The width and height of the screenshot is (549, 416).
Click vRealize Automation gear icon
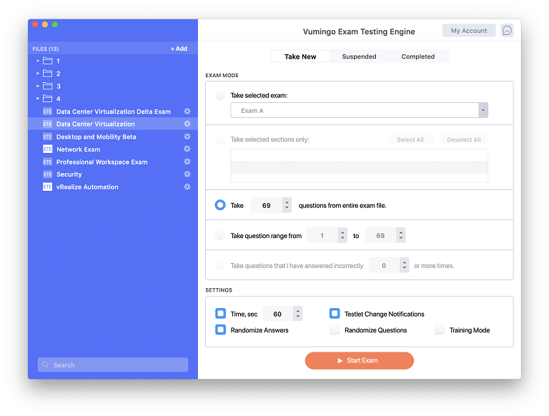187,187
